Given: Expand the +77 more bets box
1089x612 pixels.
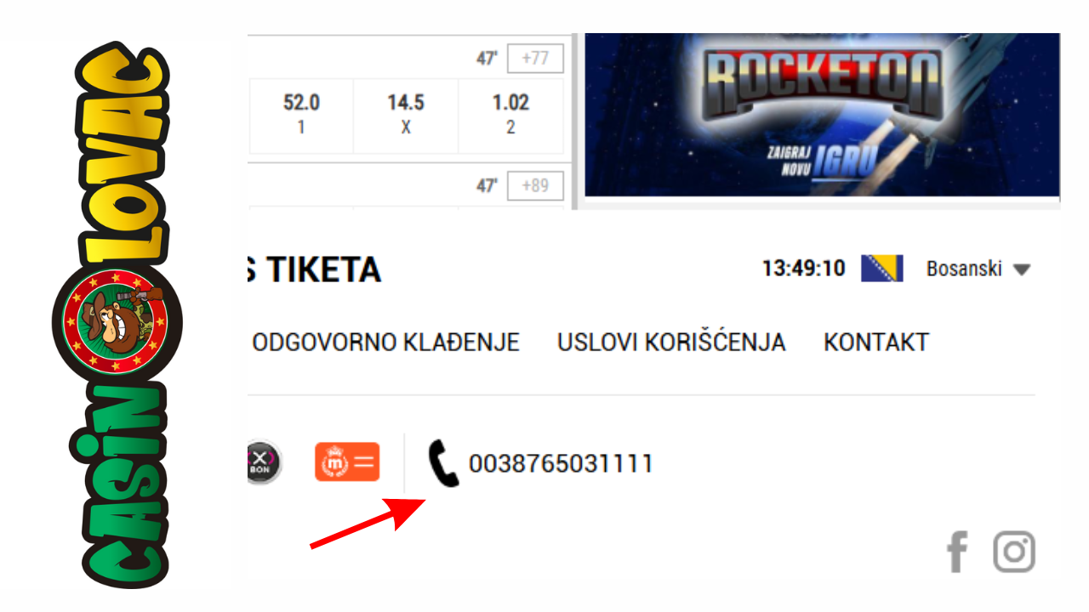Looking at the screenshot, I should pyautogui.click(x=535, y=59).
